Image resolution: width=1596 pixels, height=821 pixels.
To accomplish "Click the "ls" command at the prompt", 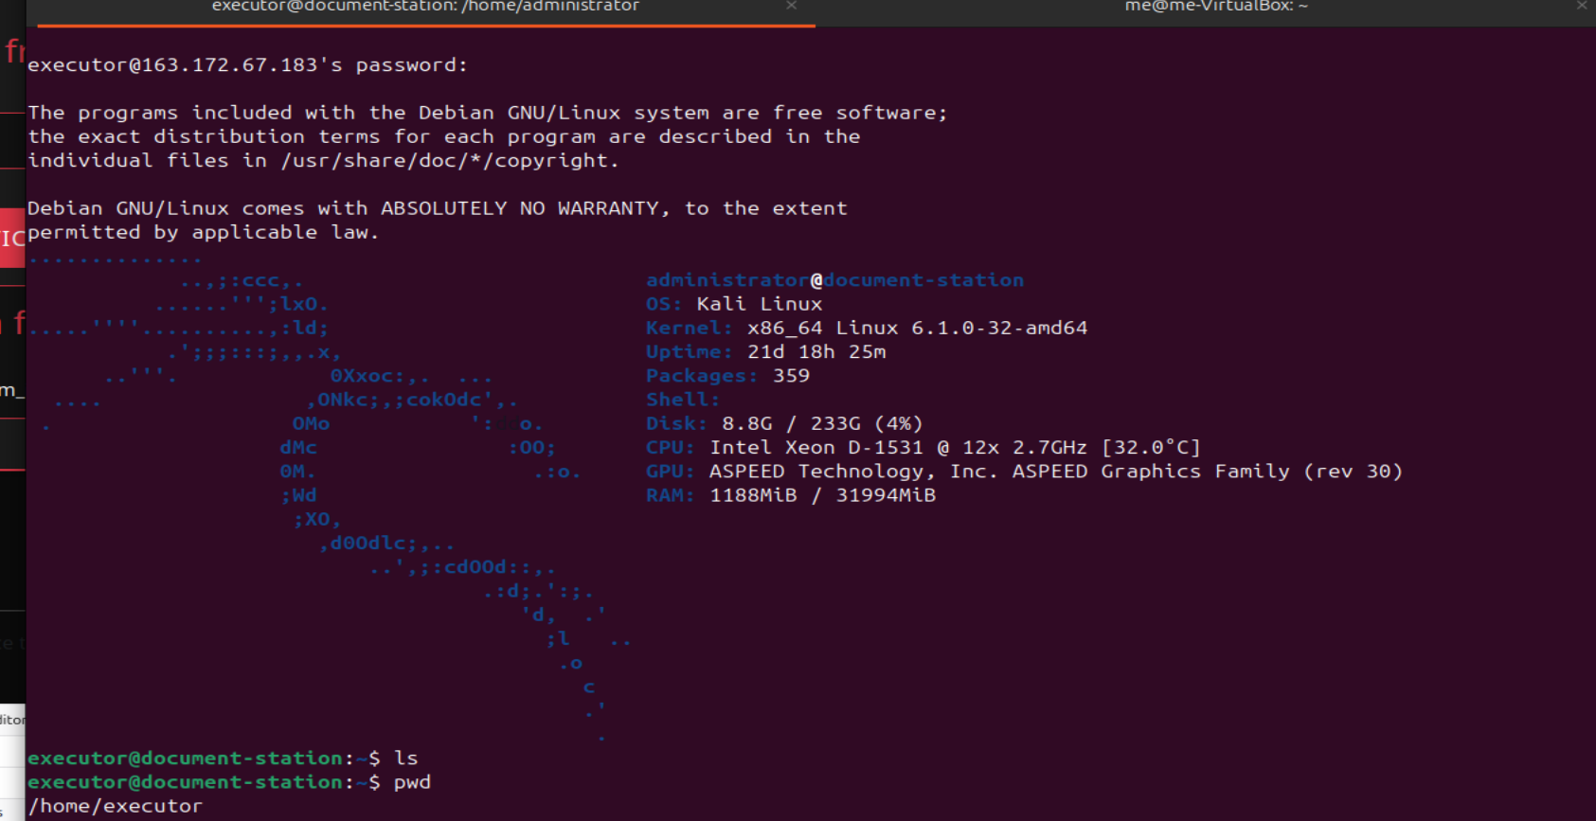I will (x=406, y=759).
